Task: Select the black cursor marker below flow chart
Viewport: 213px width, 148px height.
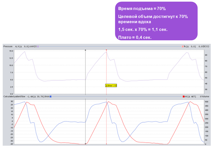Action: 85,144
